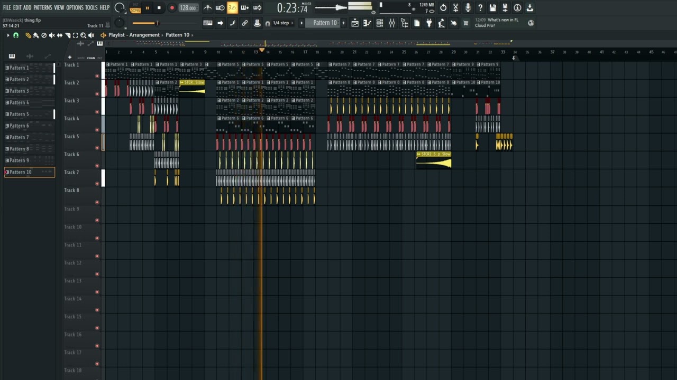Enable wait for input before recording
The width and height of the screenshot is (677, 380).
pyautogui.click(x=220, y=8)
